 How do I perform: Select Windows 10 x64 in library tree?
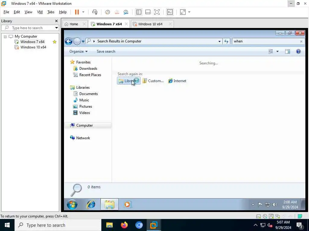33,47
